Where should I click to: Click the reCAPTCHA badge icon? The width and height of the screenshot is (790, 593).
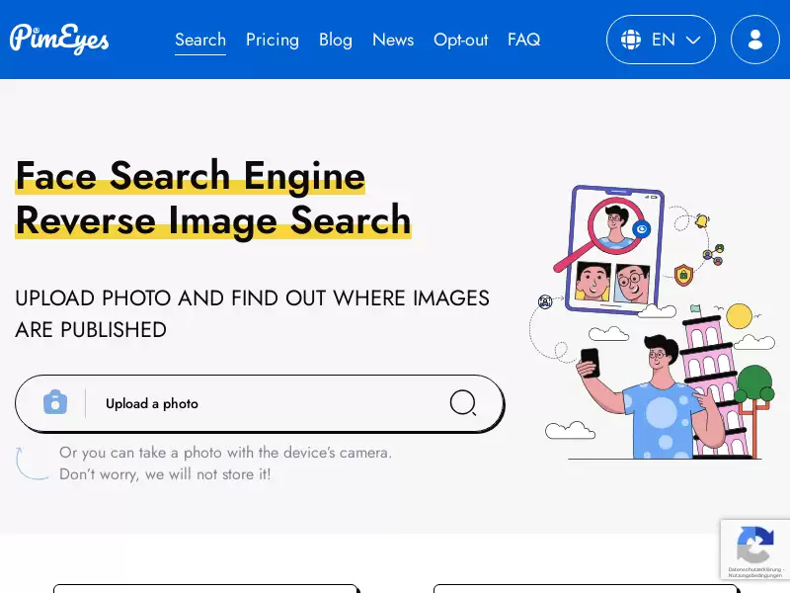754,545
